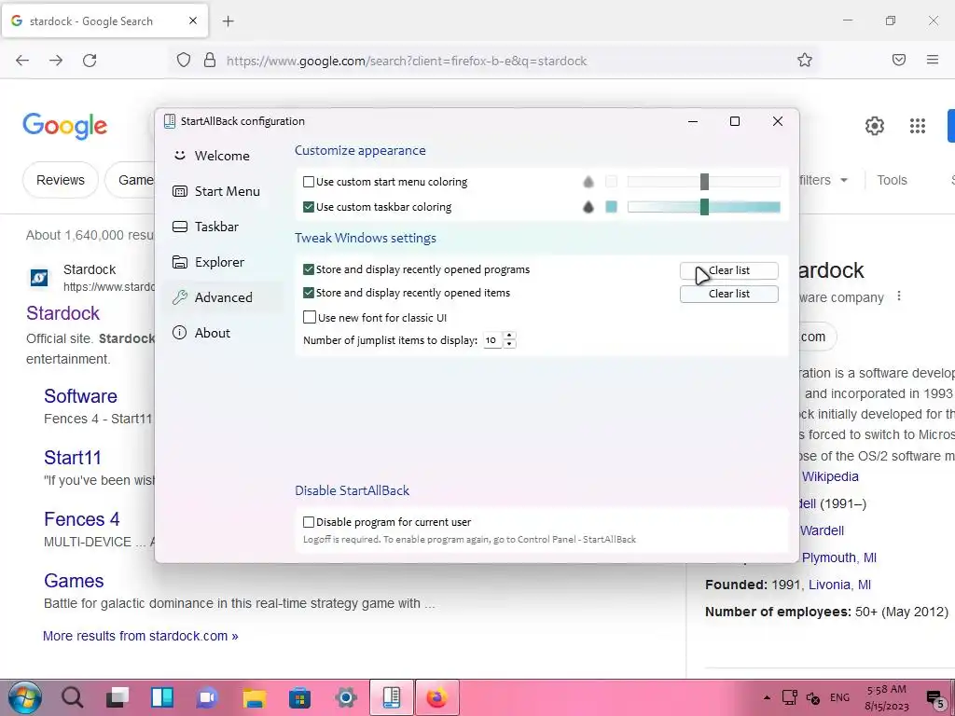The height and width of the screenshot is (716, 955).
Task: Select the stardock Google Search tab
Action: coord(104,21)
